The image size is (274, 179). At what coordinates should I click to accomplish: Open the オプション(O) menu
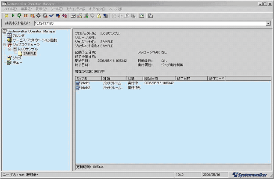97,9
